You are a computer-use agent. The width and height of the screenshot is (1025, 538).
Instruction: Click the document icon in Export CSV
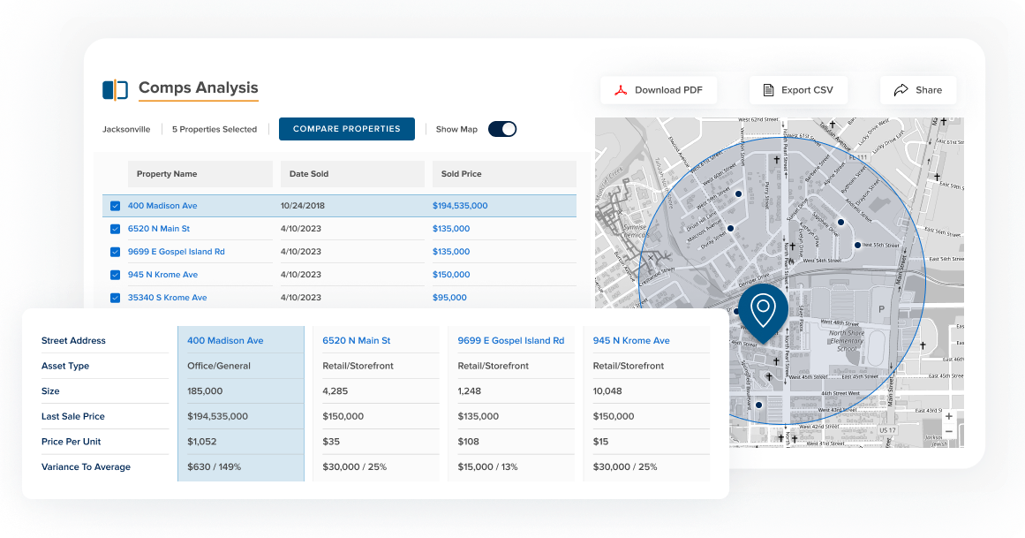point(769,90)
